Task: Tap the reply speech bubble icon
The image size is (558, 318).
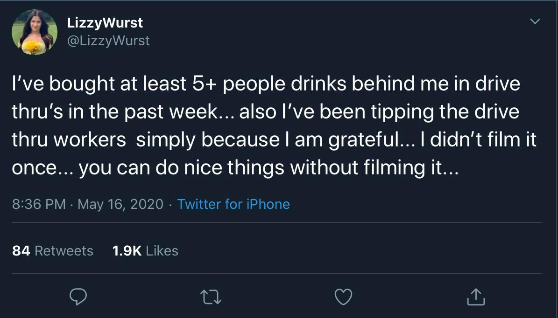Action: pyautogui.click(x=78, y=297)
